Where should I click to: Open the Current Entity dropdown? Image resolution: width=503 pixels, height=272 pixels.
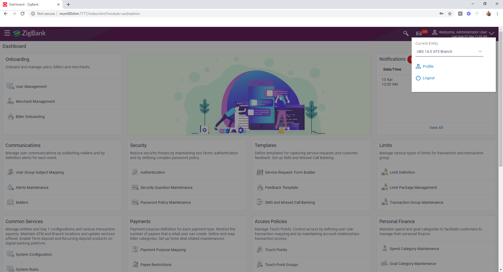(x=449, y=52)
